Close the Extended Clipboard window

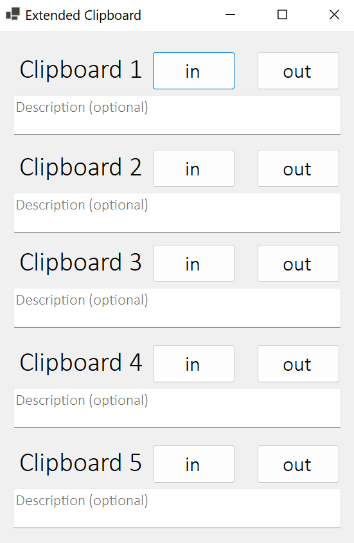(334, 15)
